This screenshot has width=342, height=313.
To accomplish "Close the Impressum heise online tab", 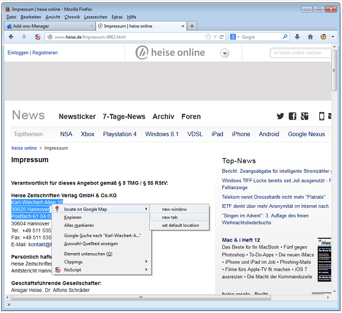I will 183,26.
